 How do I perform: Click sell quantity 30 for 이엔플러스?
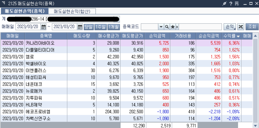coord(93,71)
